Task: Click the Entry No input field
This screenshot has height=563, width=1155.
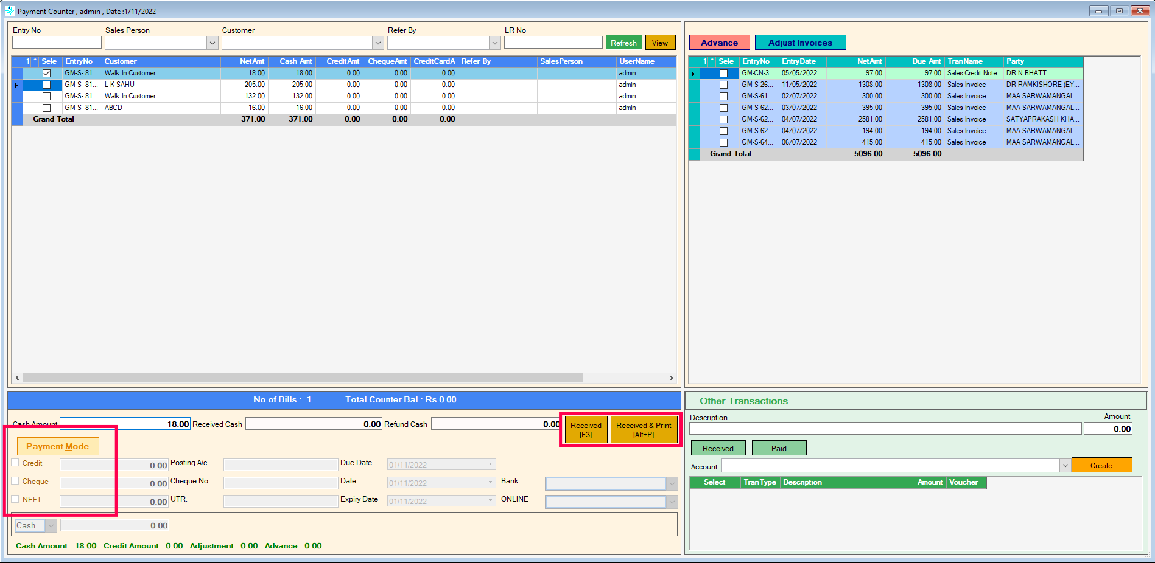Action: click(x=57, y=43)
